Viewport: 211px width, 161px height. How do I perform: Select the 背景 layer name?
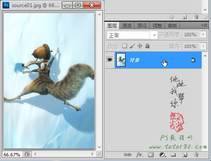click(x=134, y=60)
